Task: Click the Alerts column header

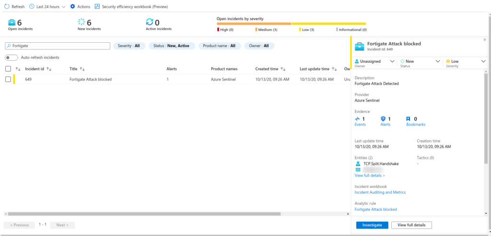Action: [172, 69]
